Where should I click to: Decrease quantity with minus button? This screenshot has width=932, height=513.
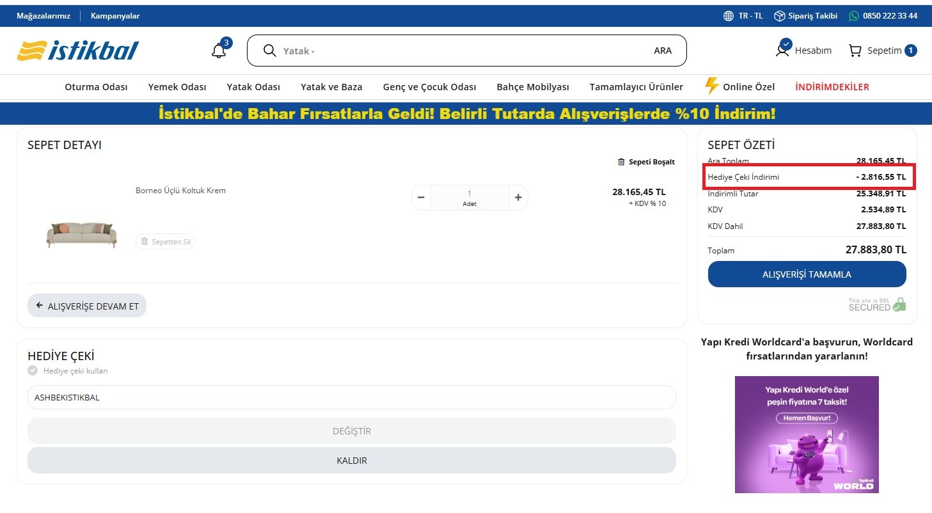(x=421, y=198)
